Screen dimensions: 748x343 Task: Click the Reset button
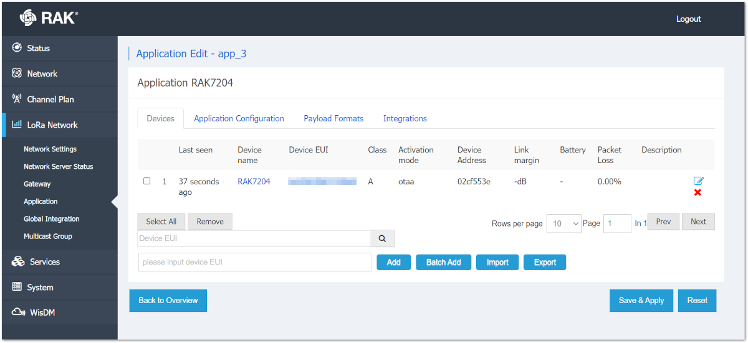tap(698, 301)
